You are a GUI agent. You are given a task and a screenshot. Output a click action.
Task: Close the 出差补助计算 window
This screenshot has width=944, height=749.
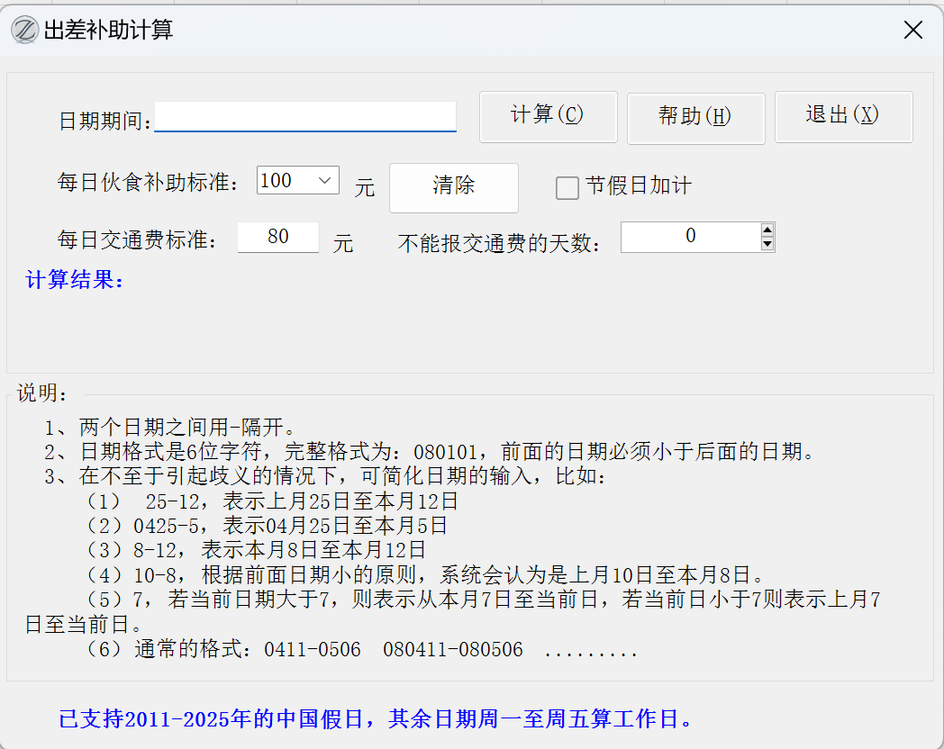[x=912, y=30]
